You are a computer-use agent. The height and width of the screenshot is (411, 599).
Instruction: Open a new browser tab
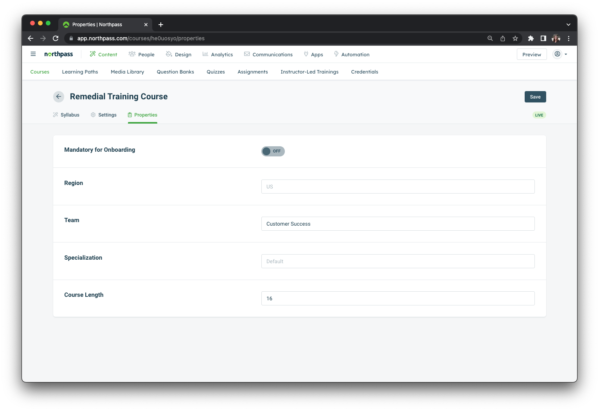pyautogui.click(x=161, y=25)
